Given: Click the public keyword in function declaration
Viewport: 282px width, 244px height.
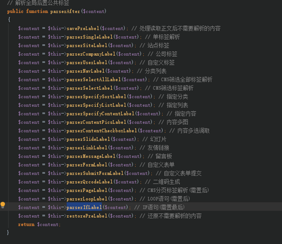Looking at the screenshot, I should pyautogui.click(x=15, y=12).
